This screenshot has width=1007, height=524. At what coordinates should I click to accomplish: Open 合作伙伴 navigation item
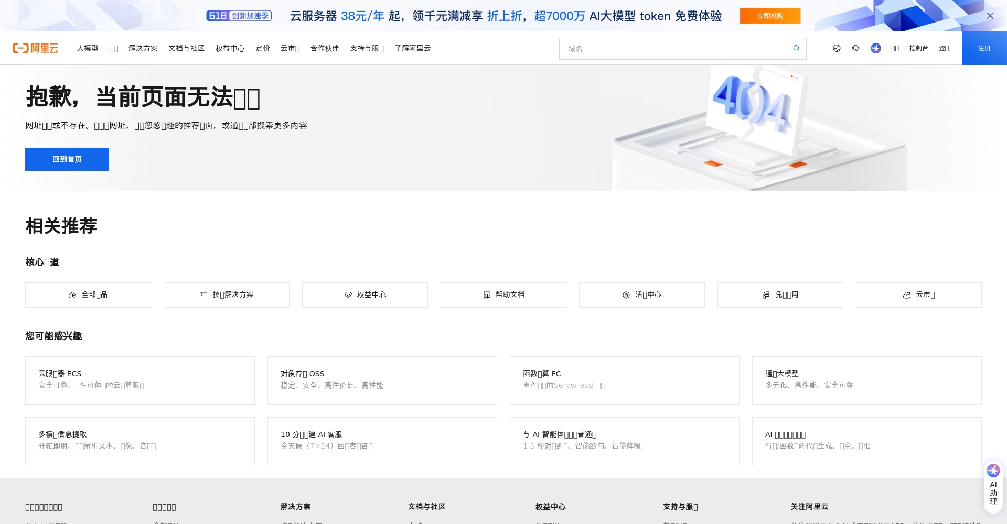325,48
